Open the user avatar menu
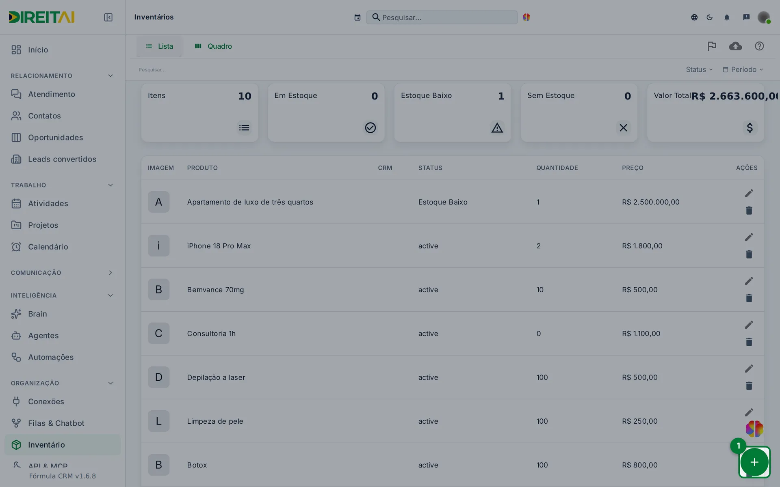The image size is (780, 487). [x=764, y=17]
